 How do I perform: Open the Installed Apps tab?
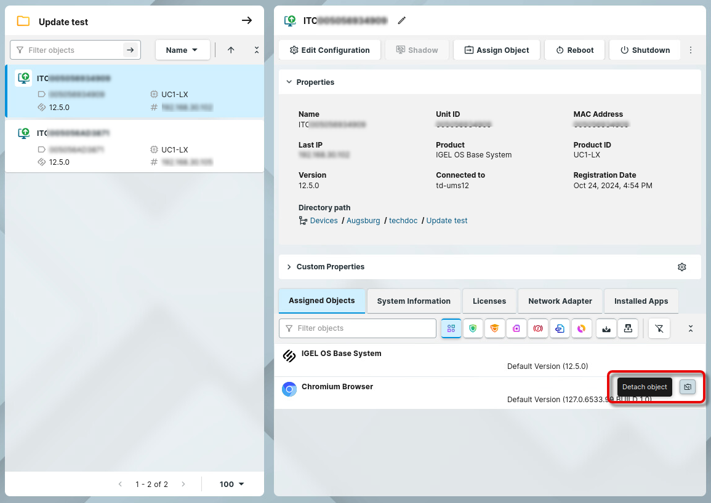click(641, 301)
